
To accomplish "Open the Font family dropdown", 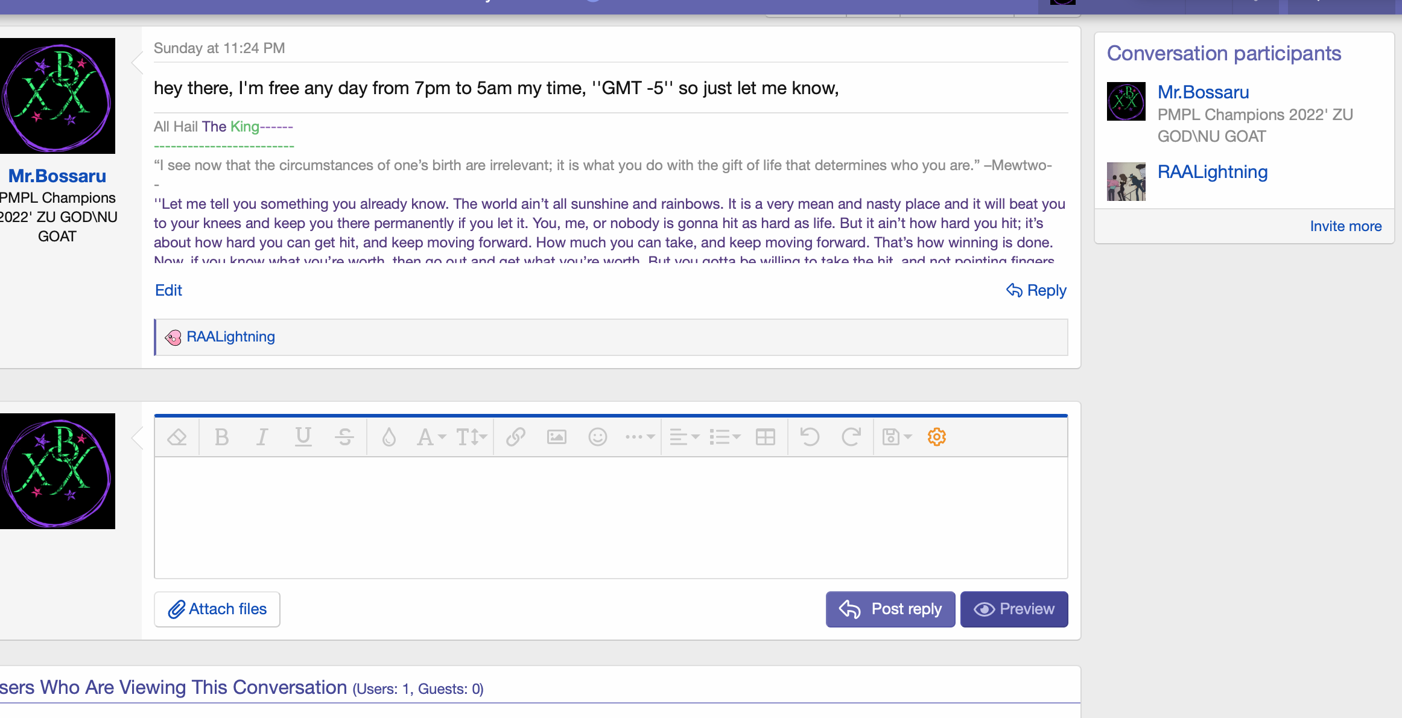I will [x=431, y=437].
